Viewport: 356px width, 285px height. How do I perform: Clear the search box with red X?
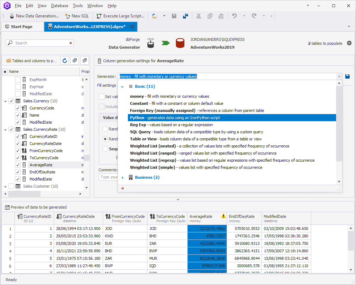point(71,43)
